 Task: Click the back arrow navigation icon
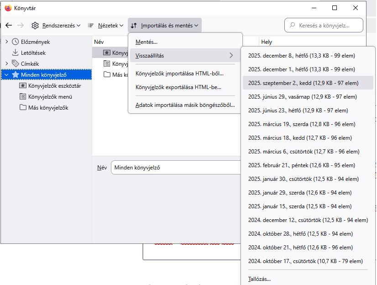coord(9,26)
